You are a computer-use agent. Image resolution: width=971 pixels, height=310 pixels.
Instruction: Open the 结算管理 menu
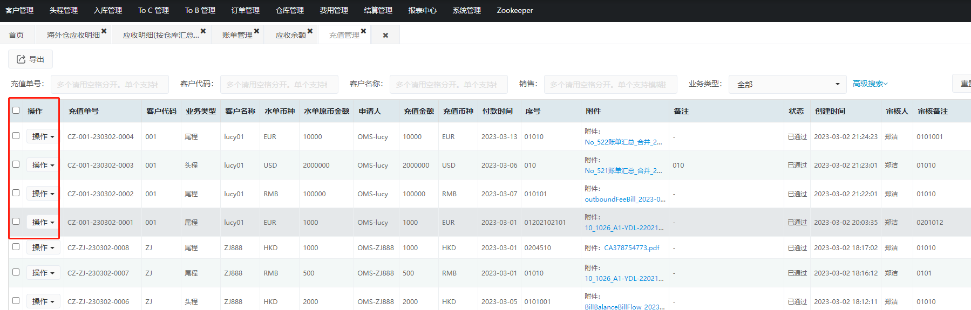click(x=378, y=10)
